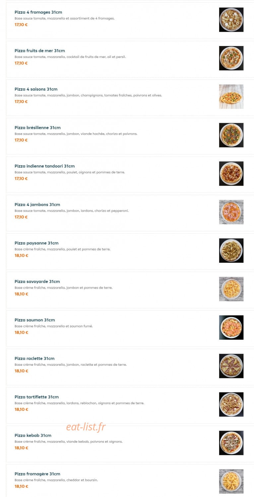Open the Pizza 4 fromages photo
This screenshot has height=497, width=254.
[231, 20]
